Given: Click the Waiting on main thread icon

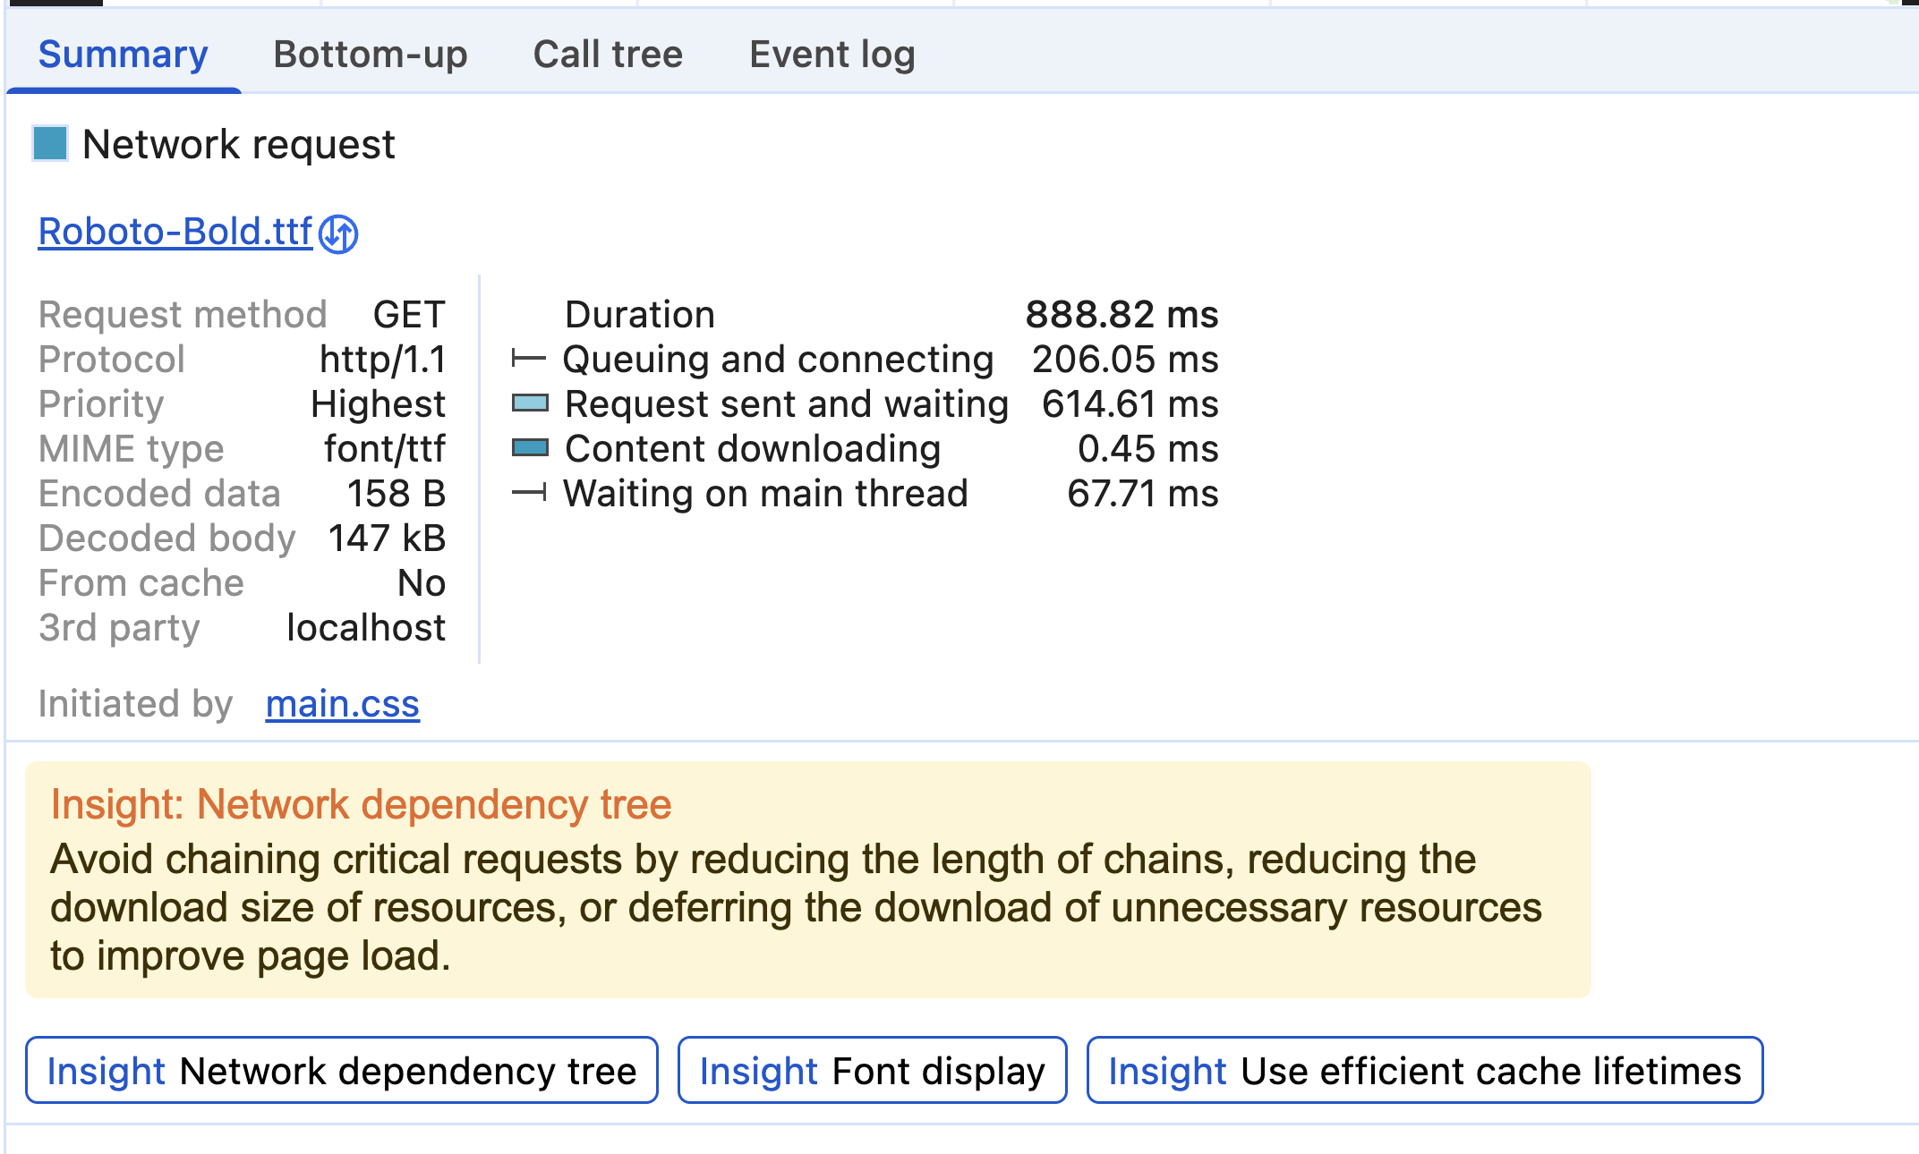Looking at the screenshot, I should pyautogui.click(x=529, y=494).
